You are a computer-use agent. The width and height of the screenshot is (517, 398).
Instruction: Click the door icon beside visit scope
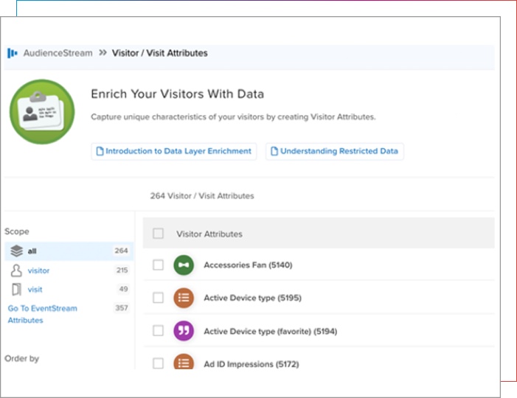click(16, 290)
